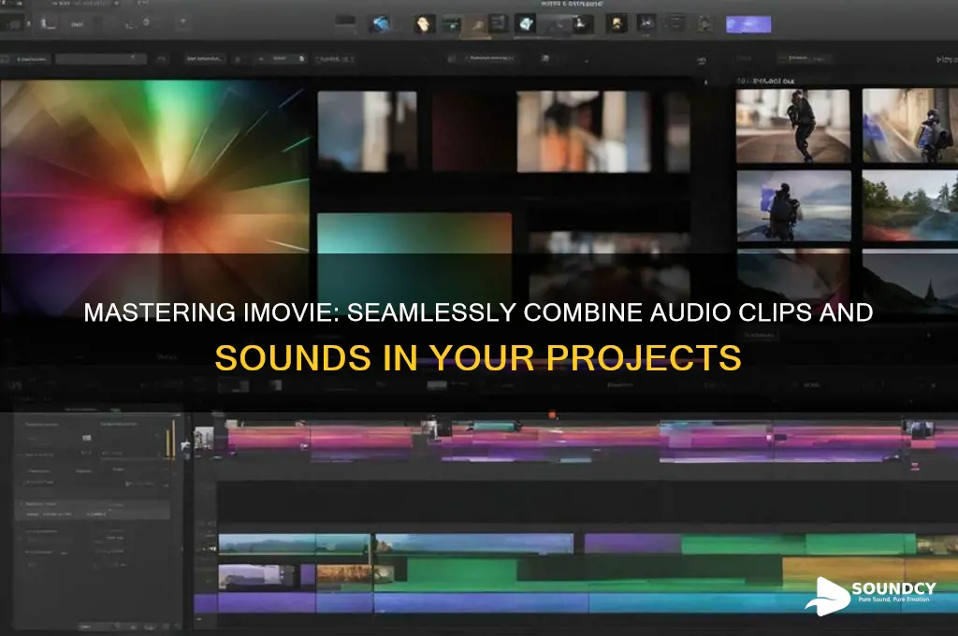
Task: Select the thumbnail with orange-clothed person
Action: pyautogui.click(x=584, y=131)
